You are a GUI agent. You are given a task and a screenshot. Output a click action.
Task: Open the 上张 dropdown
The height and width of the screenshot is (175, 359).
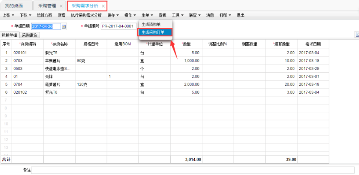point(9,15)
